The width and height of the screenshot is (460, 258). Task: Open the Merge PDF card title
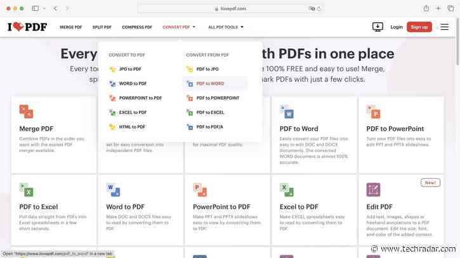point(36,129)
